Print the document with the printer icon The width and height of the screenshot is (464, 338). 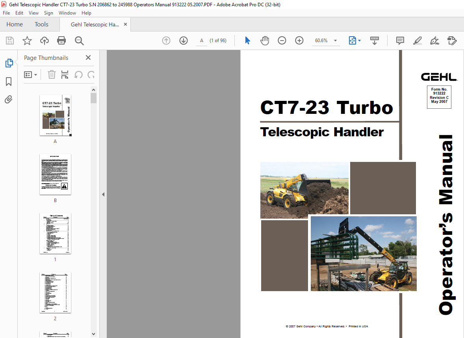pyautogui.click(x=61, y=41)
